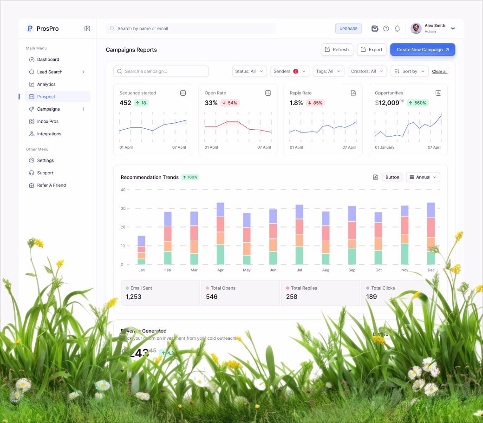The image size is (483, 423).
Task: Click the Export button
Action: [372, 50]
